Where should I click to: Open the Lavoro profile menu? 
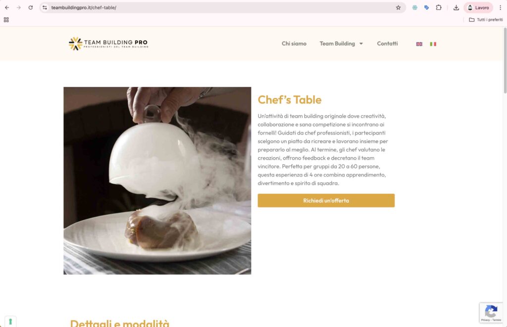click(478, 7)
